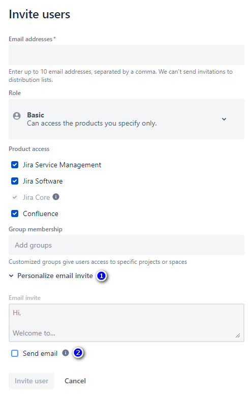Click the chevron arrow in Role selector

pyautogui.click(x=224, y=119)
